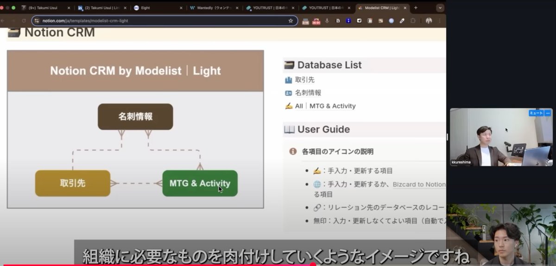The image size is (556, 266).
Task: Click the card box icon beside Database List
Action: pos(289,65)
